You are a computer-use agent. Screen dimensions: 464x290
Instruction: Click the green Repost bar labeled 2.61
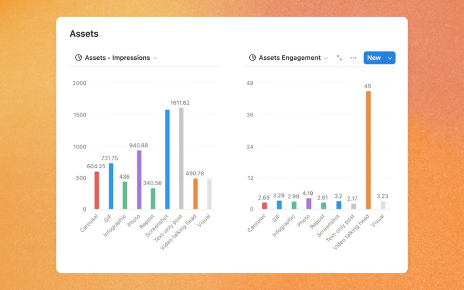[324, 206]
